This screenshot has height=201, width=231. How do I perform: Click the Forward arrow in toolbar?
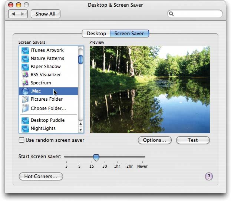coord(24,14)
